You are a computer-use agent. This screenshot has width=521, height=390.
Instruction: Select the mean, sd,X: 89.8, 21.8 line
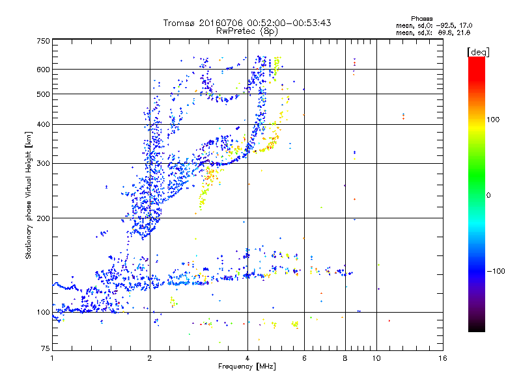(x=433, y=32)
